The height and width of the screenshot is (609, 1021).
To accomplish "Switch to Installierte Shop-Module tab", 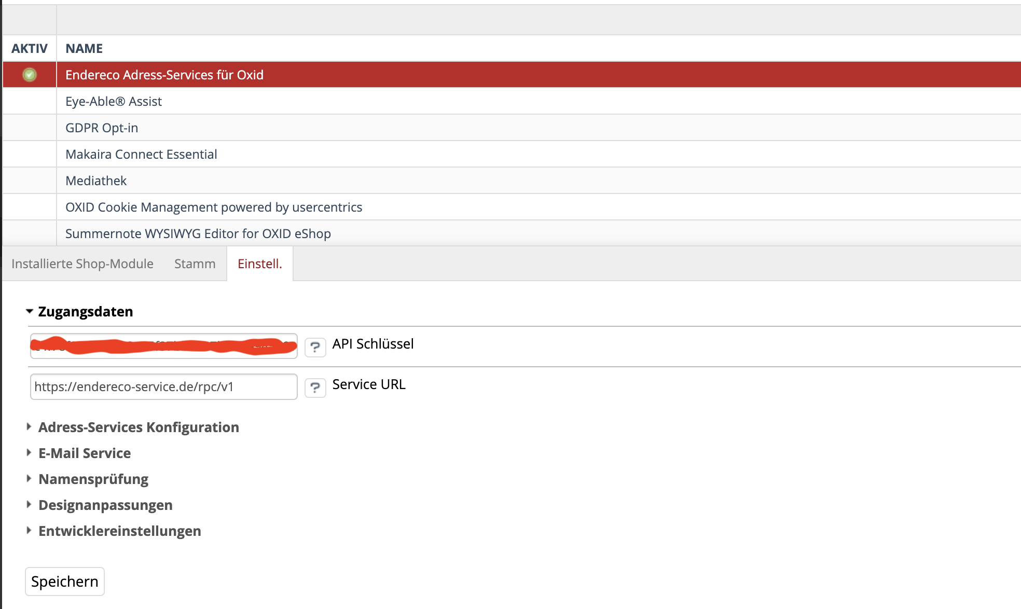I will tap(82, 264).
